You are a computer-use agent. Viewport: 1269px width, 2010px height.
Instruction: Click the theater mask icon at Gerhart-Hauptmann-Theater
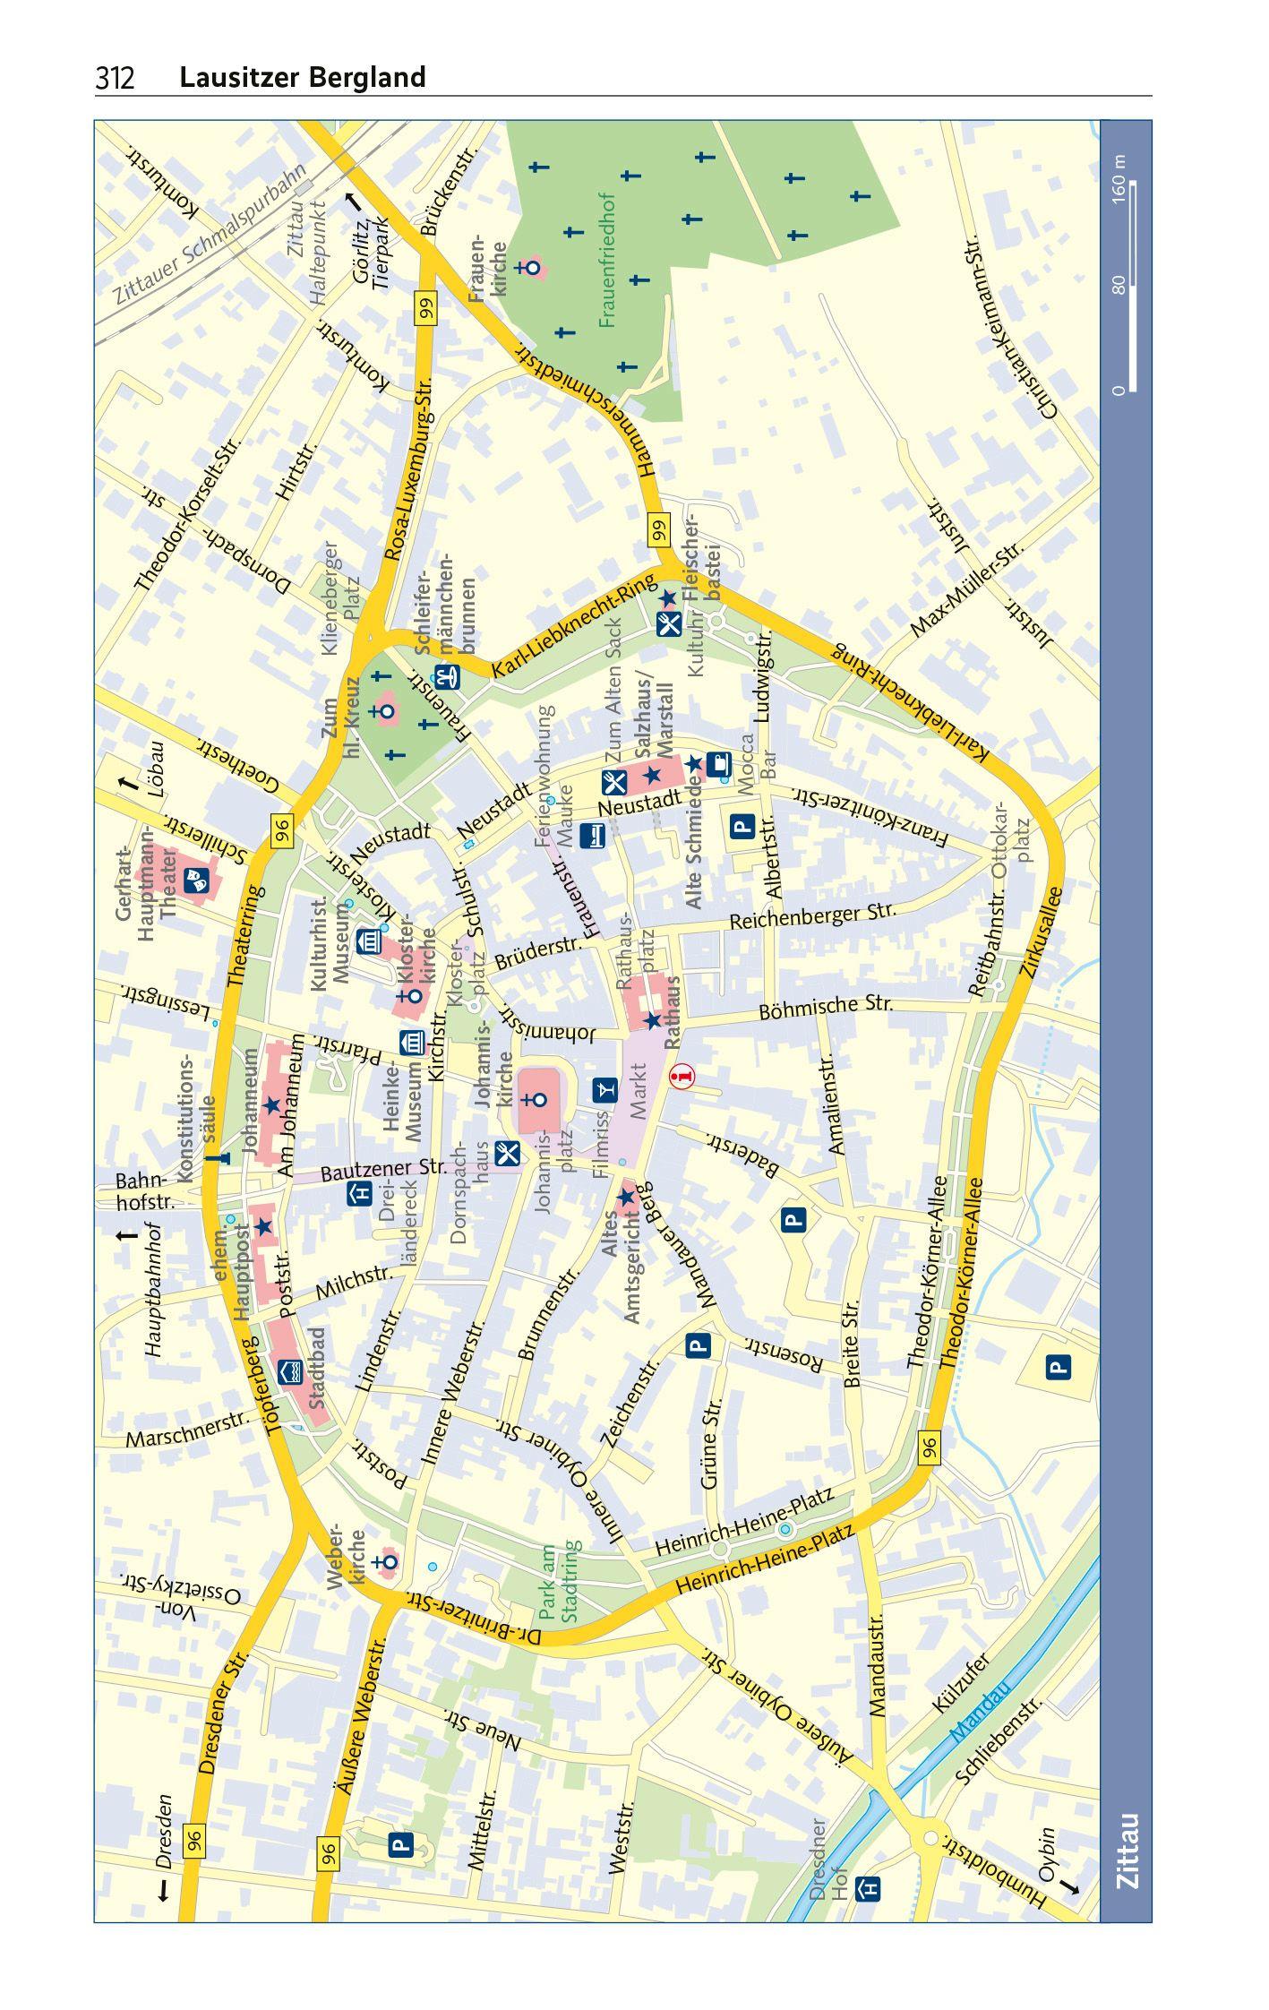tap(196, 880)
